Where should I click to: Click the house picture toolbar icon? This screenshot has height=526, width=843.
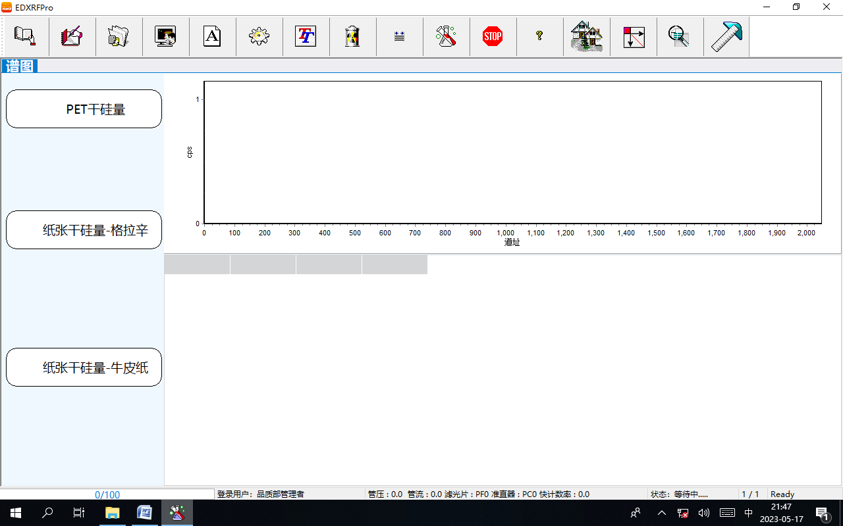coord(586,36)
